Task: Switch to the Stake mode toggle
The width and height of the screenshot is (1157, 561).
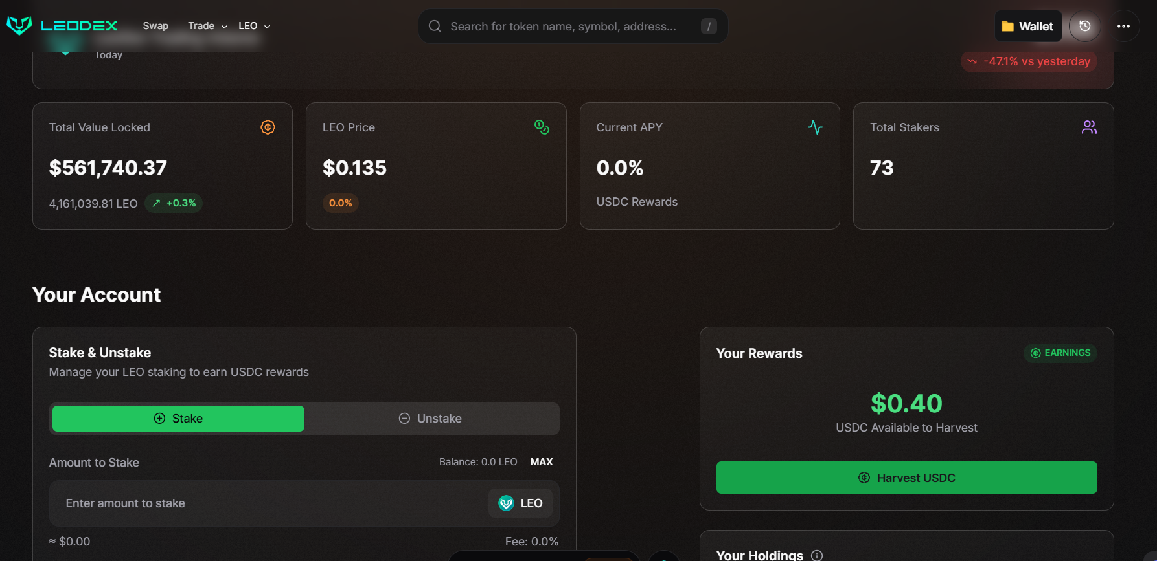Action: (178, 419)
